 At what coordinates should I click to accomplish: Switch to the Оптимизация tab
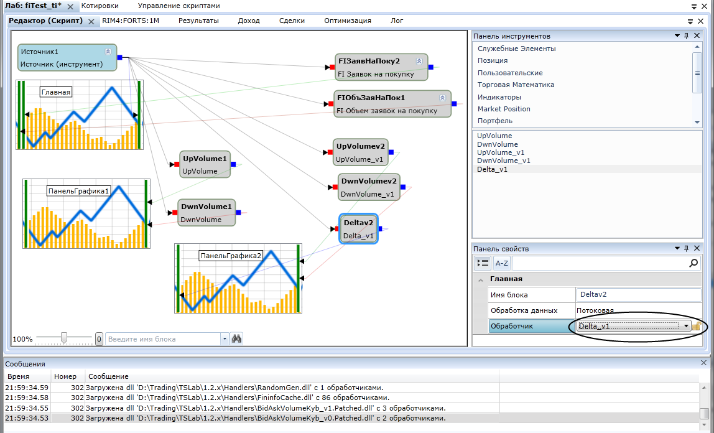tap(347, 21)
